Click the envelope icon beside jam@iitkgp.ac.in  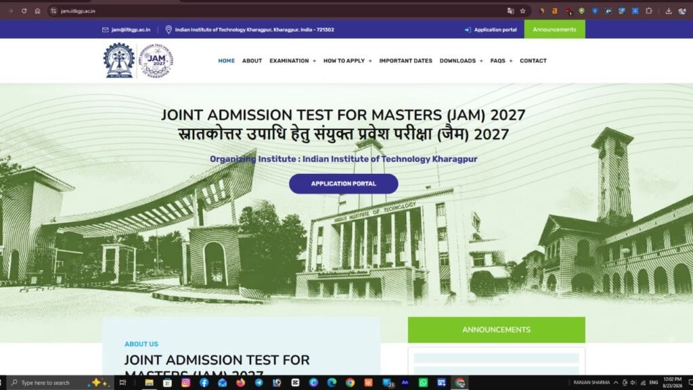coord(105,30)
